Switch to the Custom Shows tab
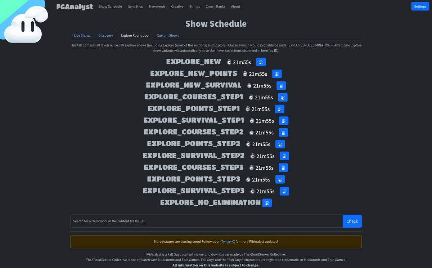 click(168, 36)
